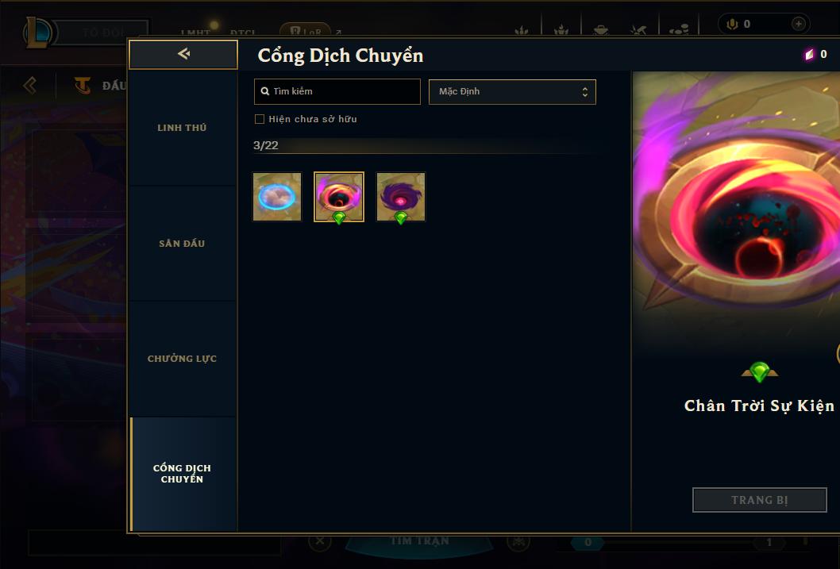Click the Trang Bị equip button
This screenshot has height=569, width=840.
pos(760,500)
